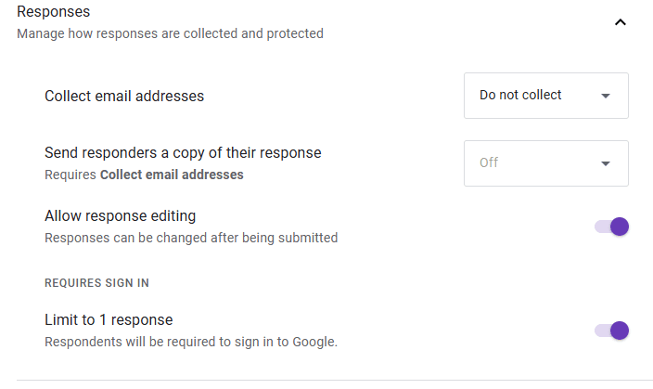Click the Manage how responses are collected subtitle

pyautogui.click(x=170, y=33)
